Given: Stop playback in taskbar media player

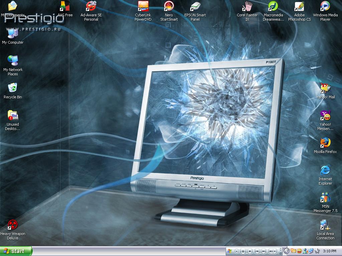Looking at the screenshot, I should coord(250,251).
